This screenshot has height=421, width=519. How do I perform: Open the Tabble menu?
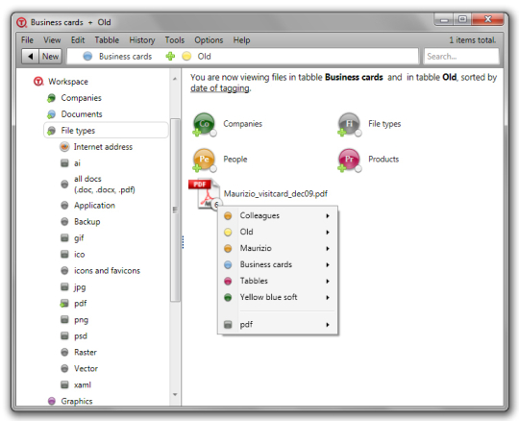tap(107, 40)
